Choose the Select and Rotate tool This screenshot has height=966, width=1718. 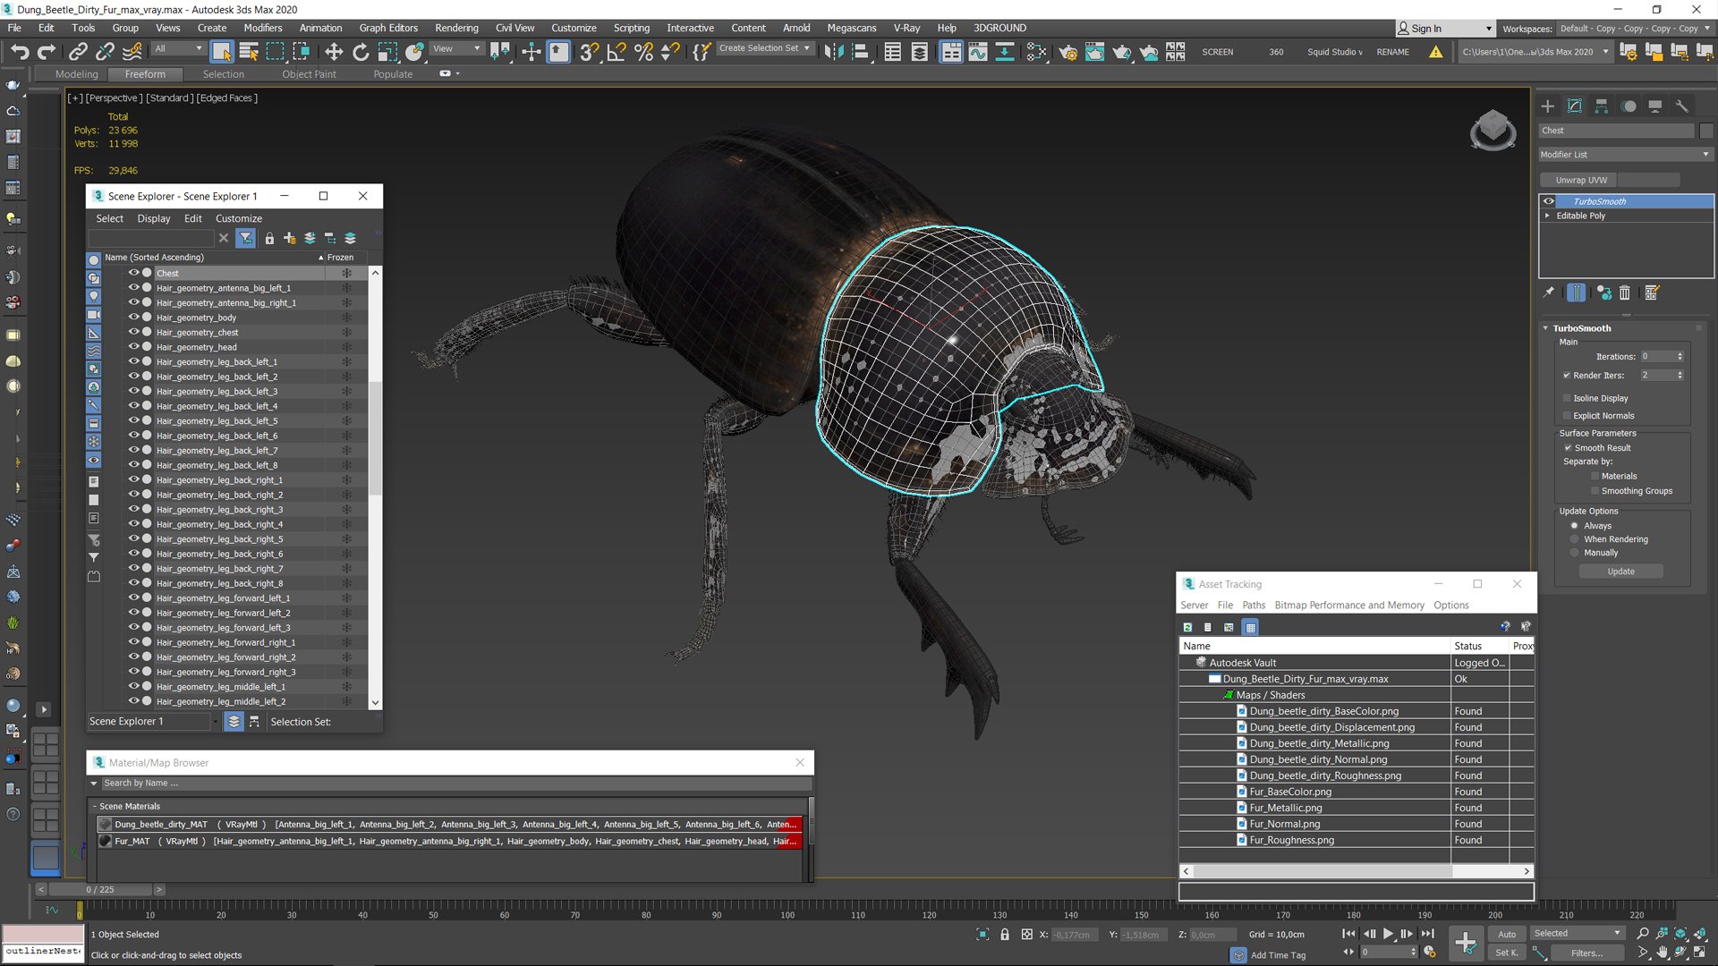[x=361, y=52]
